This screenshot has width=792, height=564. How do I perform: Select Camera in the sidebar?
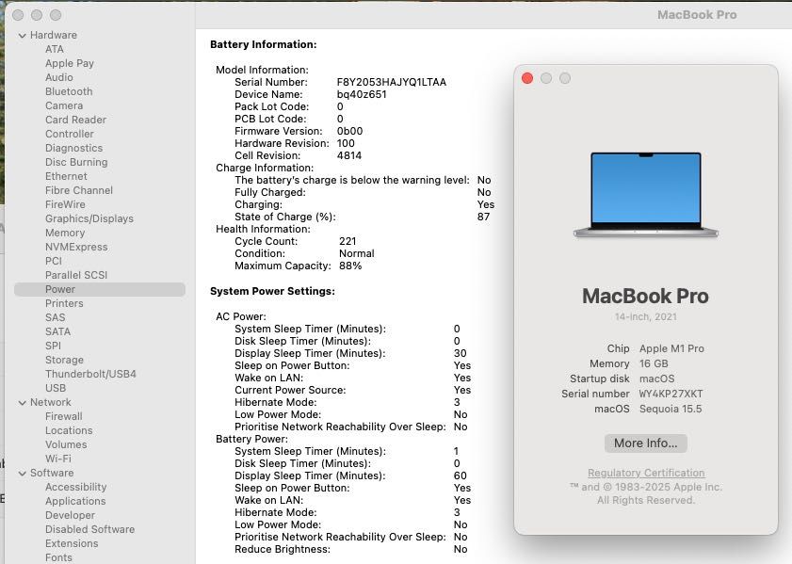pos(64,105)
